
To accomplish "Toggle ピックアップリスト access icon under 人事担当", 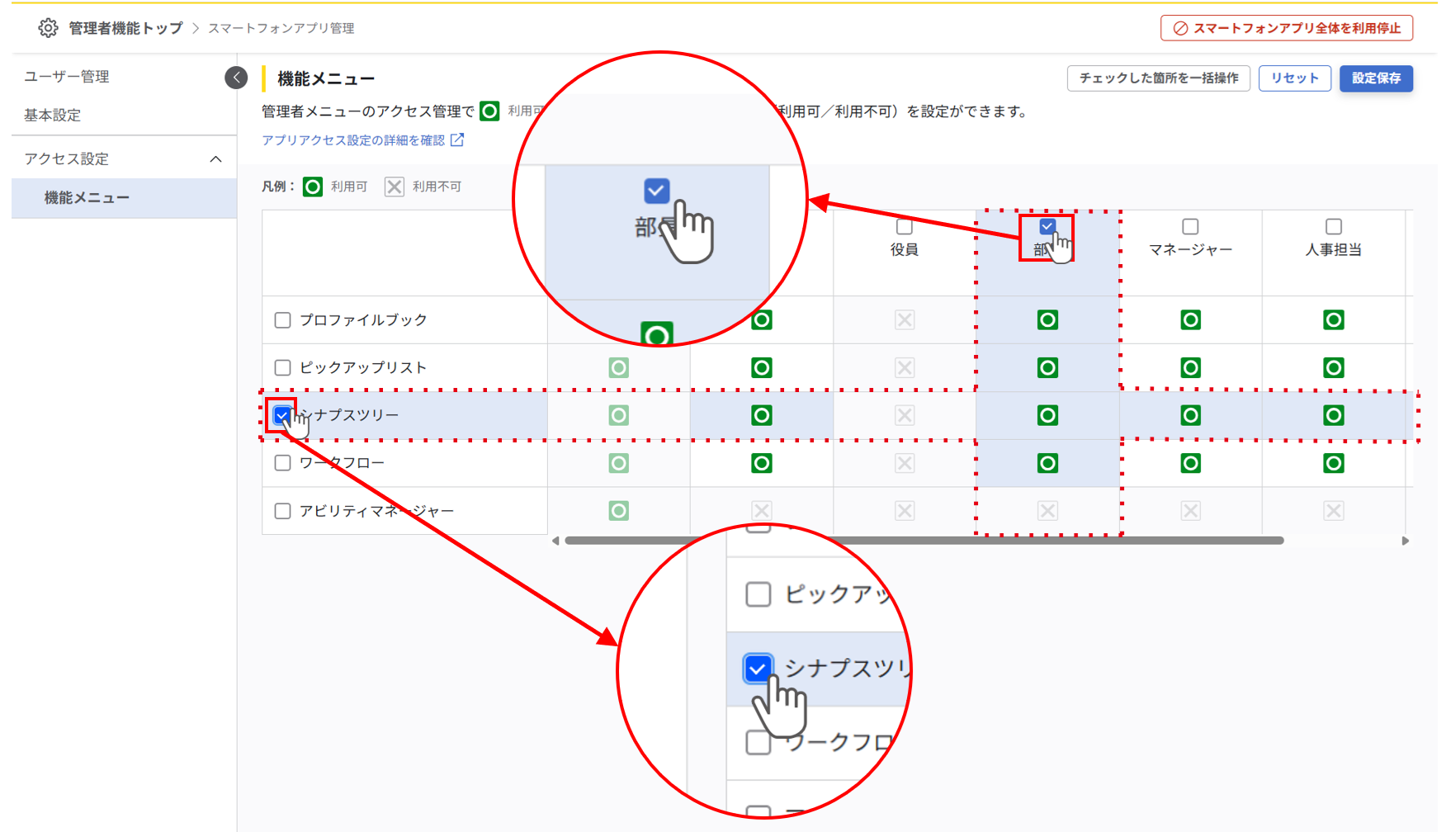I will 1335,367.
